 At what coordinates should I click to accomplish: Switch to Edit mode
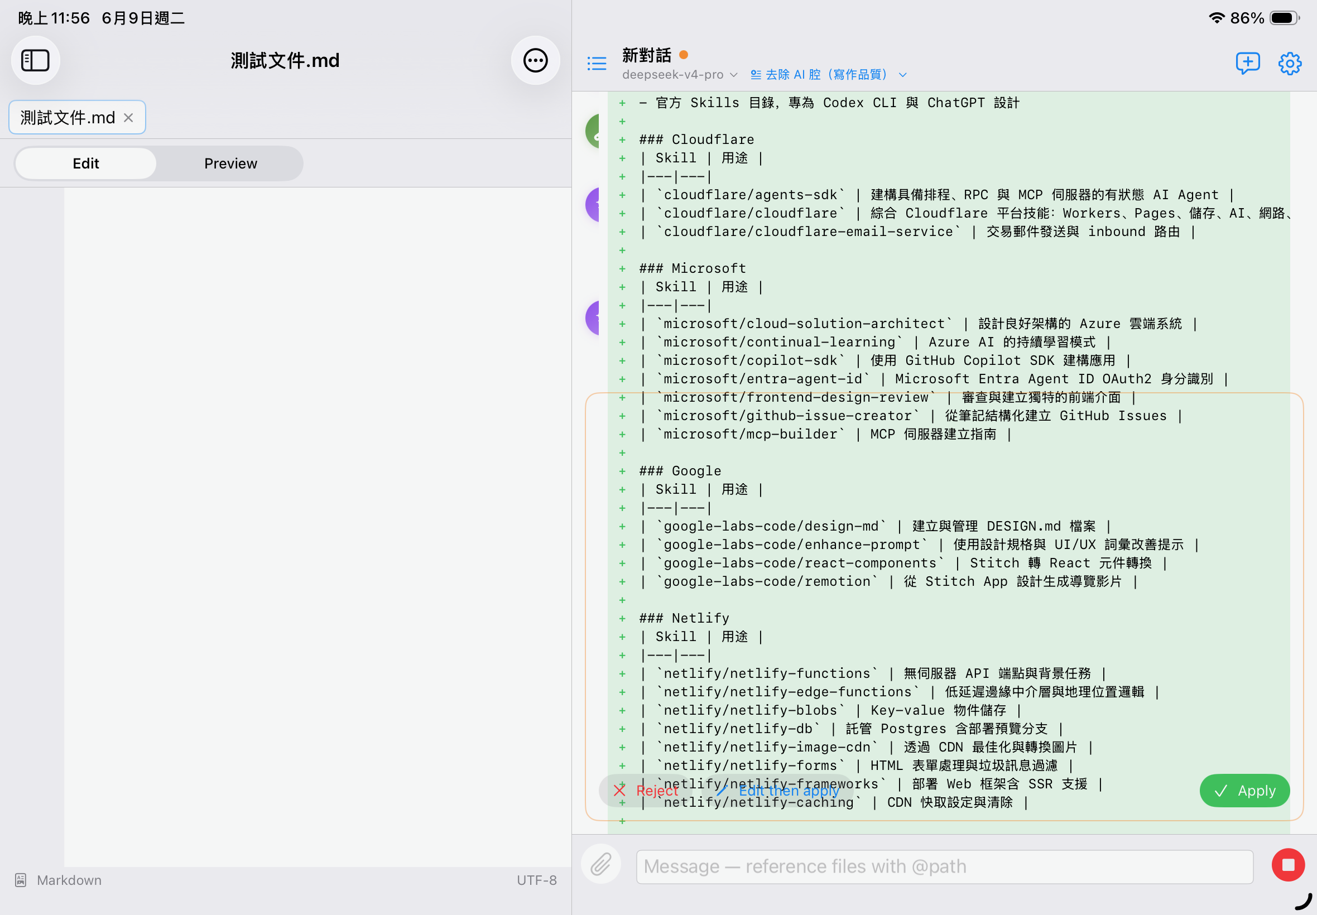pyautogui.click(x=86, y=163)
